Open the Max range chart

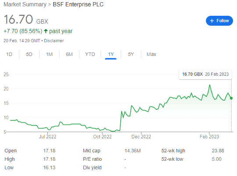coord(151,54)
